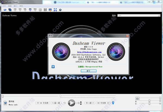Click the 好了 button
The width and height of the screenshot is (163, 112).
(x=89, y=71)
